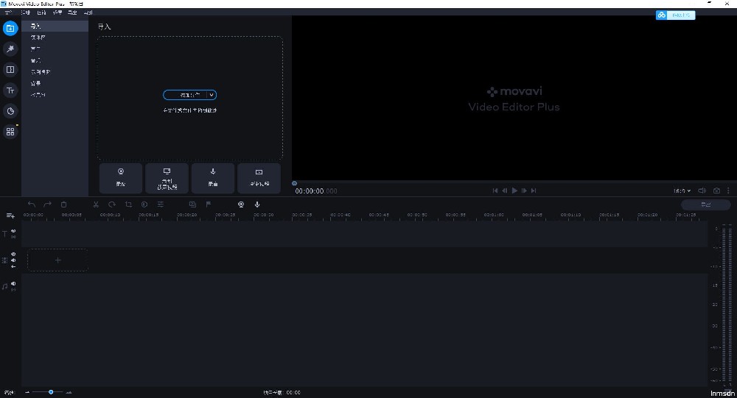The height and width of the screenshot is (398, 737).
Task: Open the 回放 (Playback) menu
Action: point(41,13)
